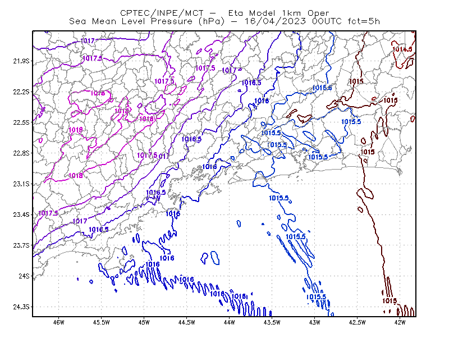
Task: Click the 1014.5 contour label at top right
Action: [x=402, y=49]
